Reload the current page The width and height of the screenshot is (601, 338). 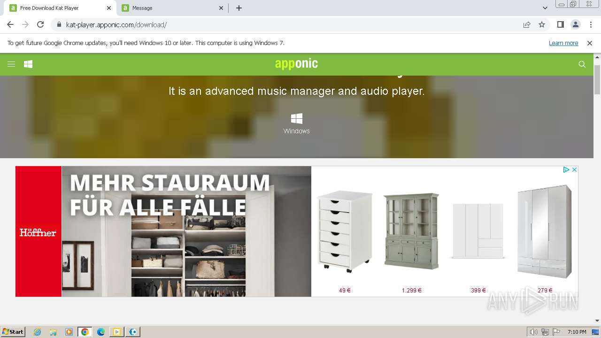[x=40, y=24]
